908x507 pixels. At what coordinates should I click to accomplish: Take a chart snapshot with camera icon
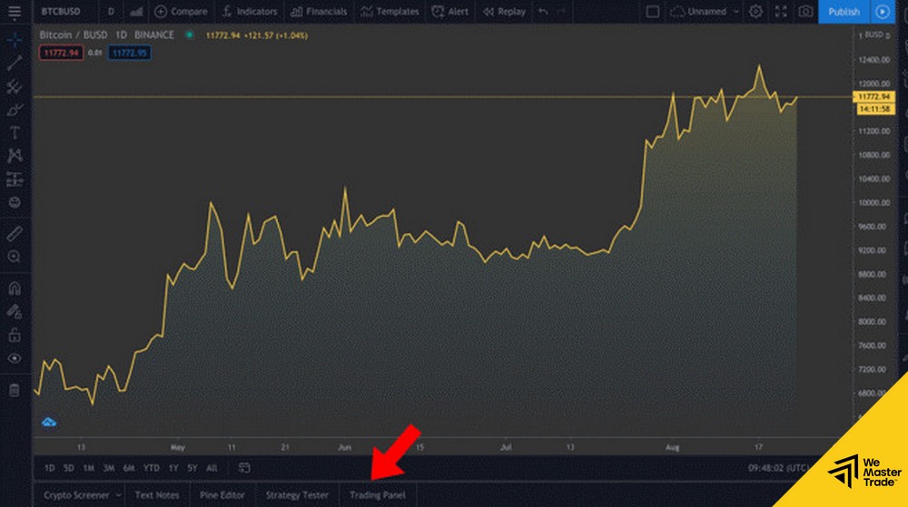coord(805,12)
